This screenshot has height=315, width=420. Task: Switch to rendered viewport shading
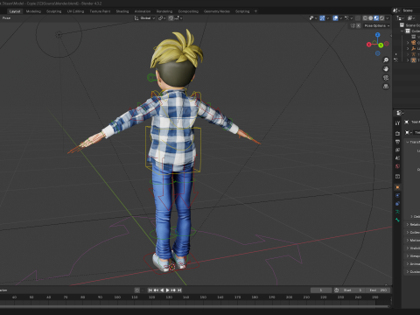[381, 18]
